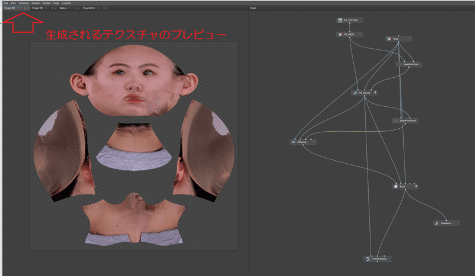
Task: Close the Viewport3D tab
Action: (55, 8)
